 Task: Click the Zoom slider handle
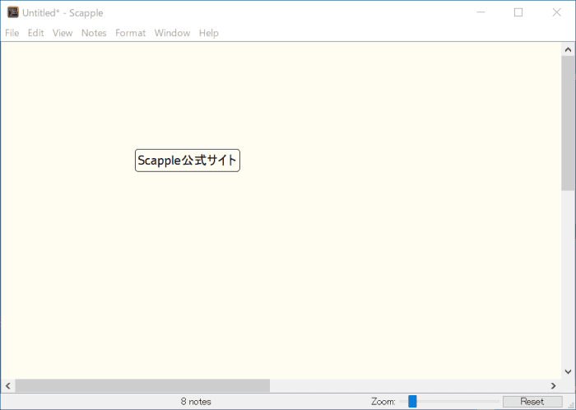point(412,402)
